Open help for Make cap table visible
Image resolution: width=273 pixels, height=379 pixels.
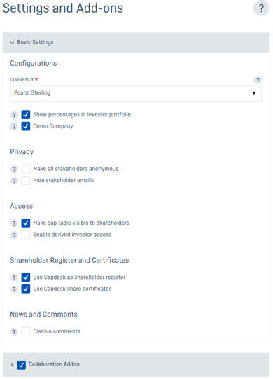(14, 223)
